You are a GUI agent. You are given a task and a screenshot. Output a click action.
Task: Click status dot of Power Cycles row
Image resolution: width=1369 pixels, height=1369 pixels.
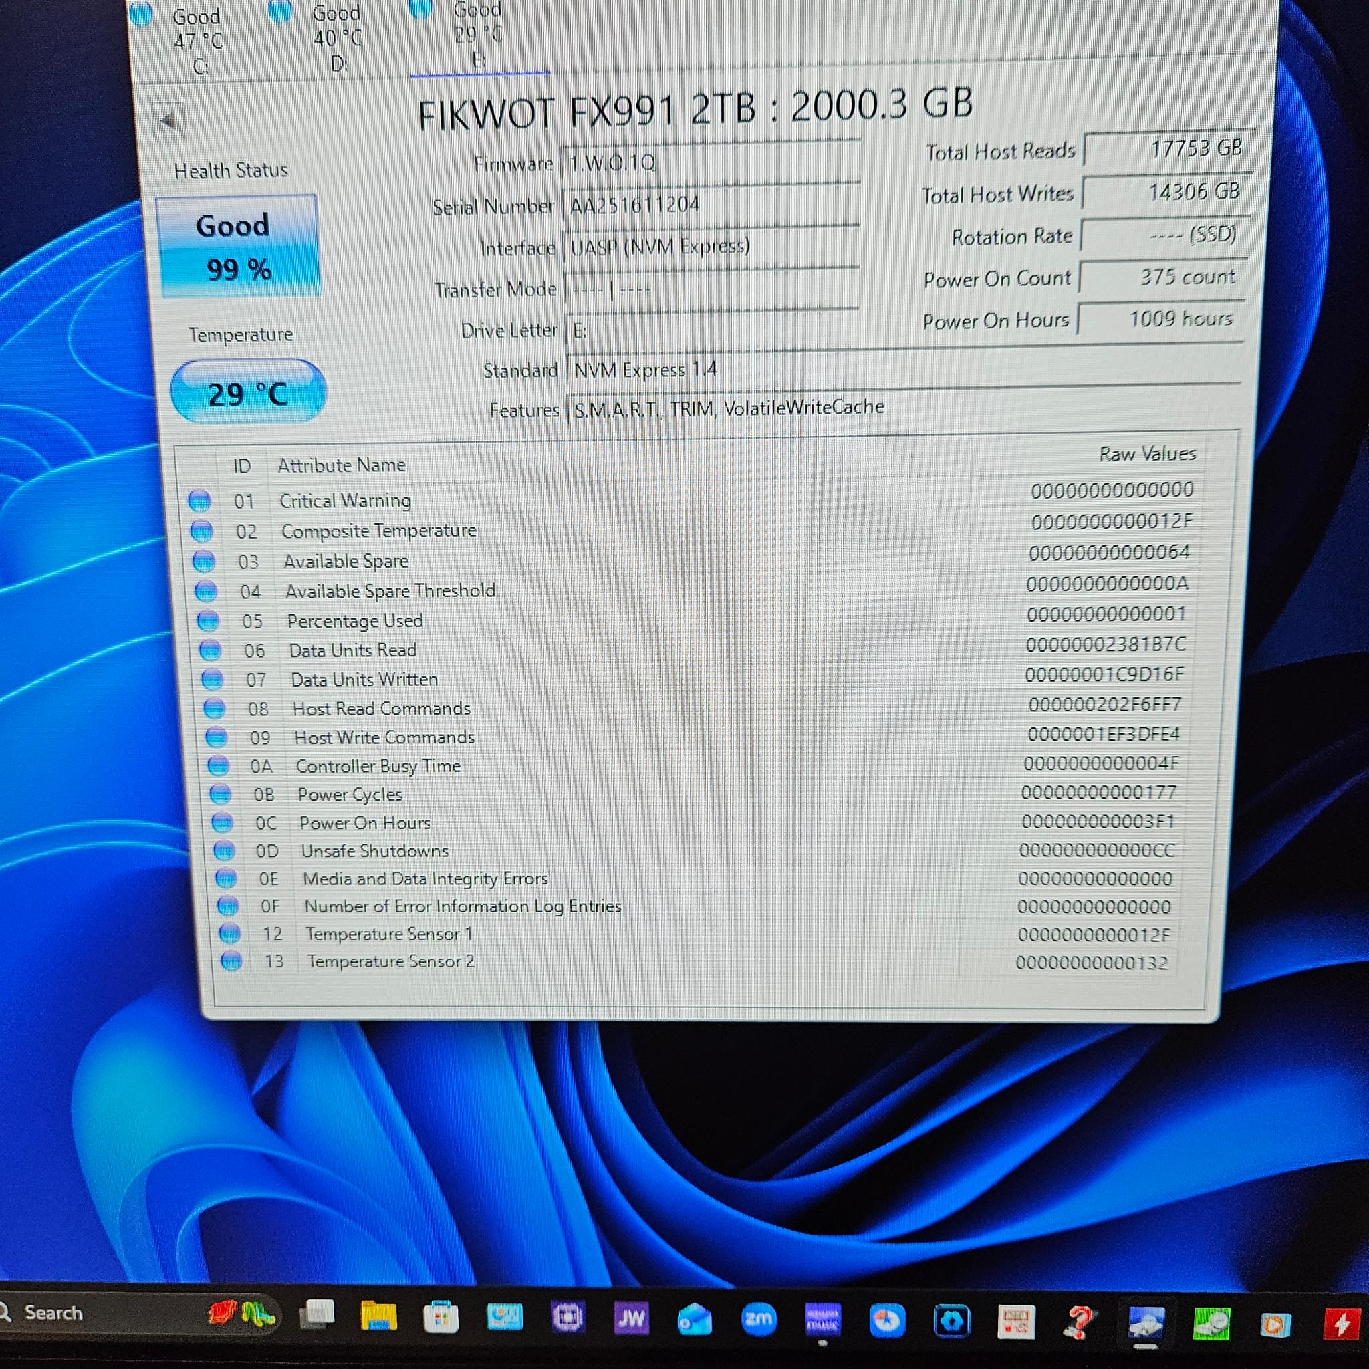point(221,794)
